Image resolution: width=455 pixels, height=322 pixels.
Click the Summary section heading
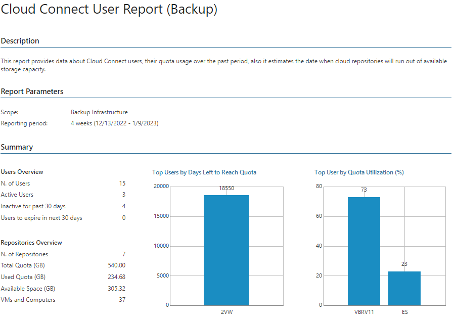[x=17, y=147]
